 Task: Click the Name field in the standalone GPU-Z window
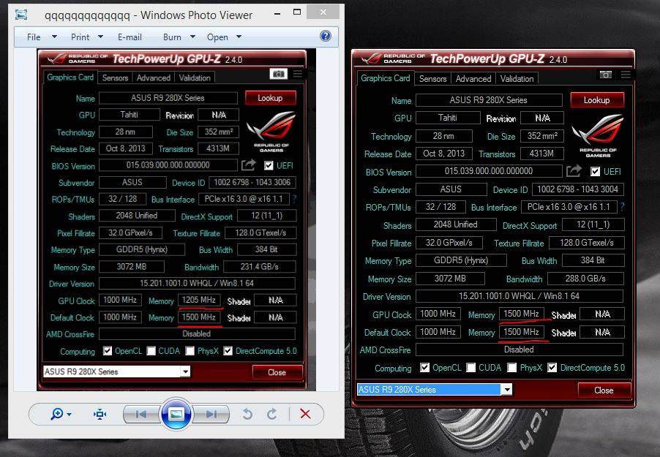click(489, 100)
